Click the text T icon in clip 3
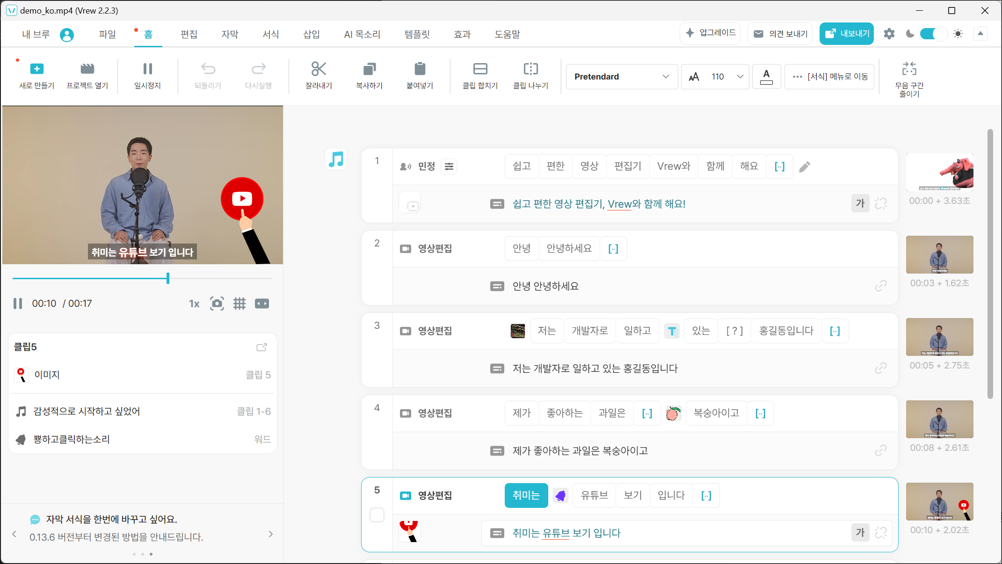1002x564 pixels. [672, 331]
